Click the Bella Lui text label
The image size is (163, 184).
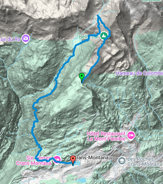pos(88,37)
